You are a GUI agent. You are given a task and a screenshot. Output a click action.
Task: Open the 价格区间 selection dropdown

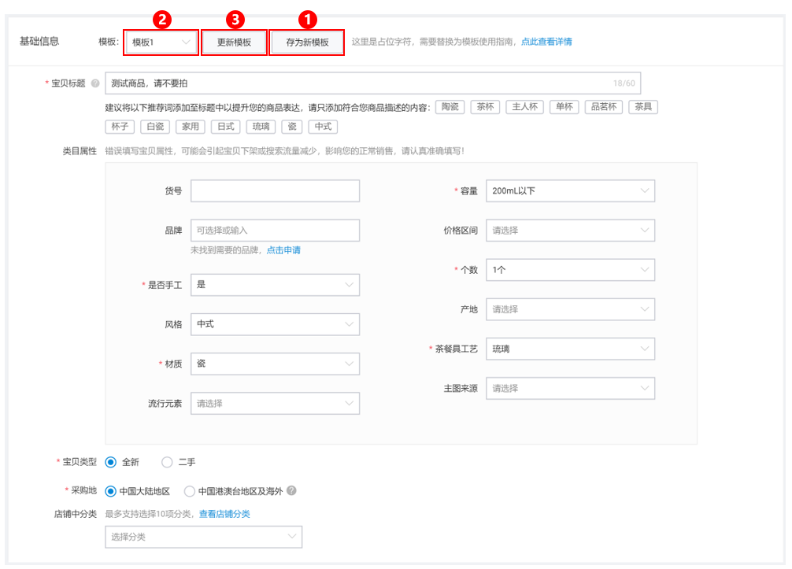570,230
